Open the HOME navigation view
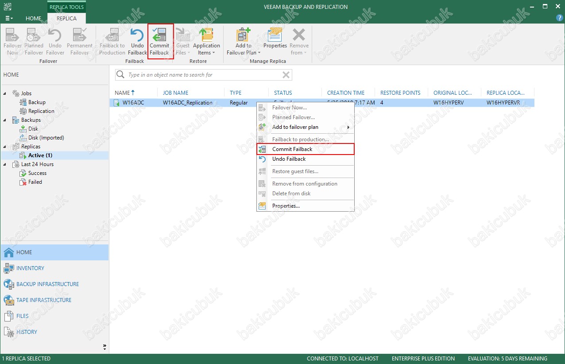565x364 pixels. coord(54,252)
